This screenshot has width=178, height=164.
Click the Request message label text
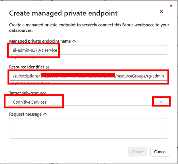pyautogui.click(x=25, y=114)
